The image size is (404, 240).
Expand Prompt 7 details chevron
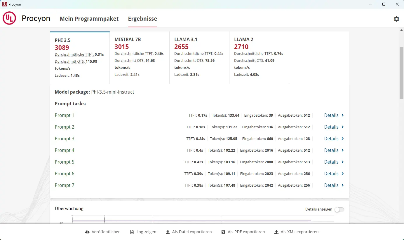[x=343, y=185]
